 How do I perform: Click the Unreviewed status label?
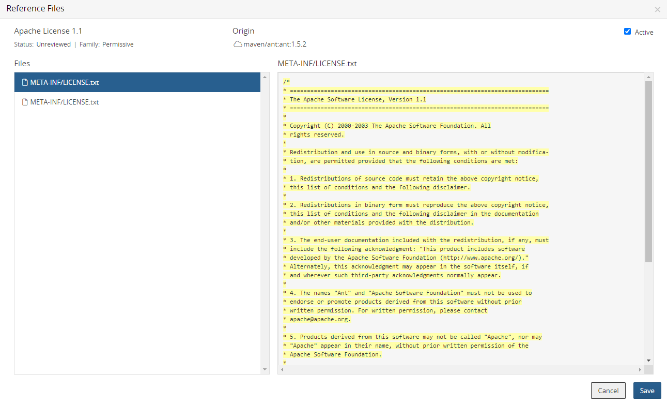(53, 44)
